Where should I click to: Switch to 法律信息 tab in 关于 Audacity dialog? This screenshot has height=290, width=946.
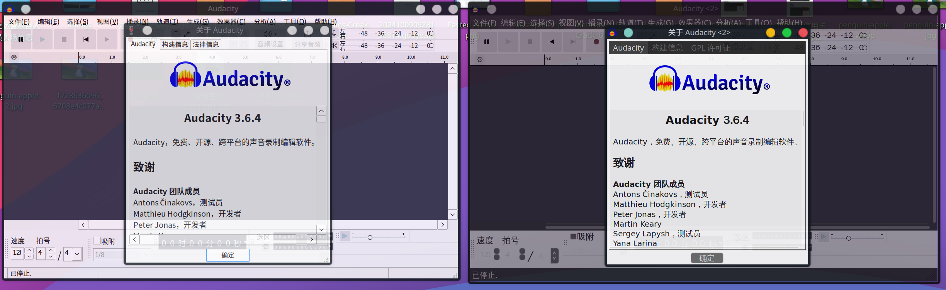(206, 44)
